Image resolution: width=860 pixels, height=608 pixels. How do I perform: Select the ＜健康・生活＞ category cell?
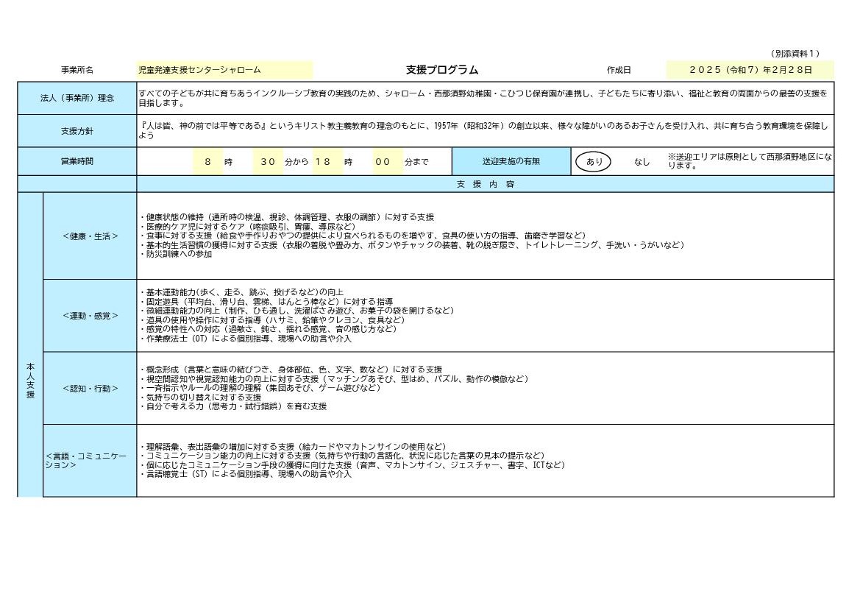(x=90, y=236)
